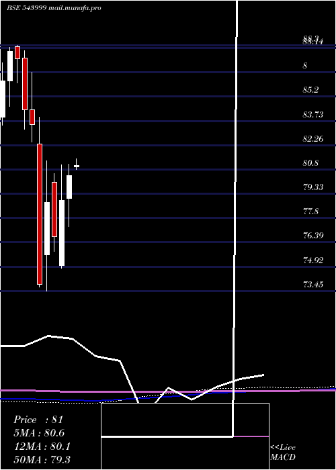The height and width of the screenshot is (470, 336).
Task: Select the 83.73 price level label
Action: pyautogui.click(x=313, y=115)
